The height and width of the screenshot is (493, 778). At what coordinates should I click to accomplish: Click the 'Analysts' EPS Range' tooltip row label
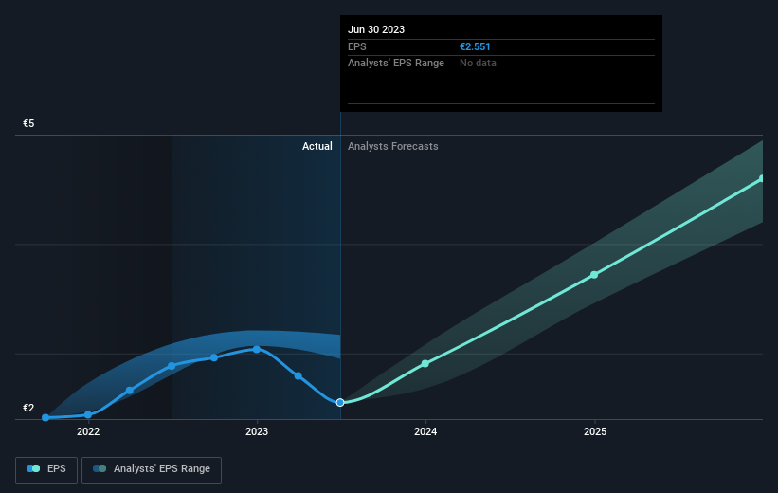396,64
